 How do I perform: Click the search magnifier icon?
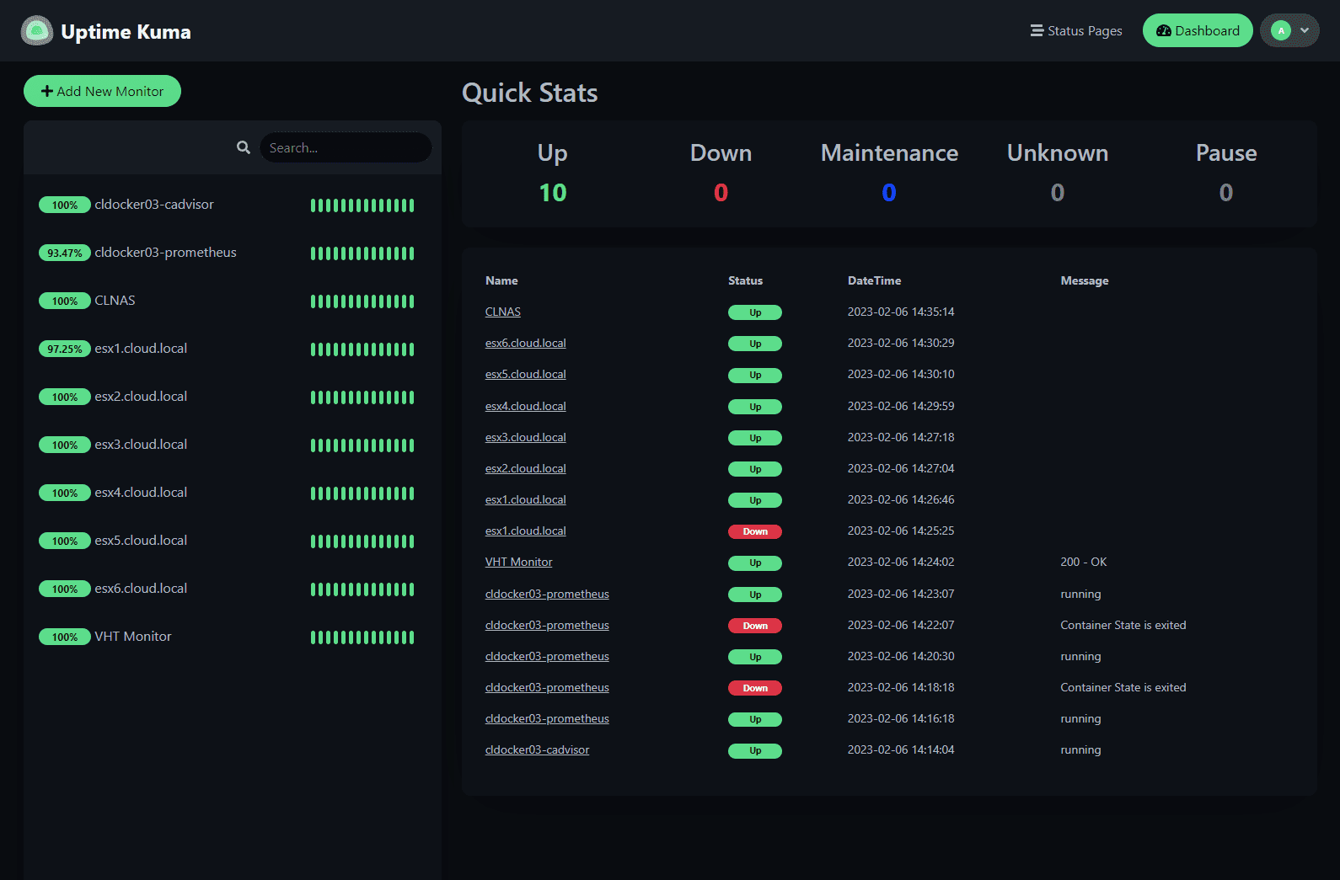[244, 147]
